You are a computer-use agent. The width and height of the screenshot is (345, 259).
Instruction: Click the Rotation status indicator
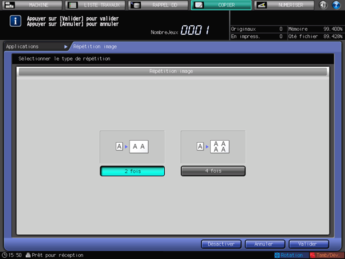[291, 255]
